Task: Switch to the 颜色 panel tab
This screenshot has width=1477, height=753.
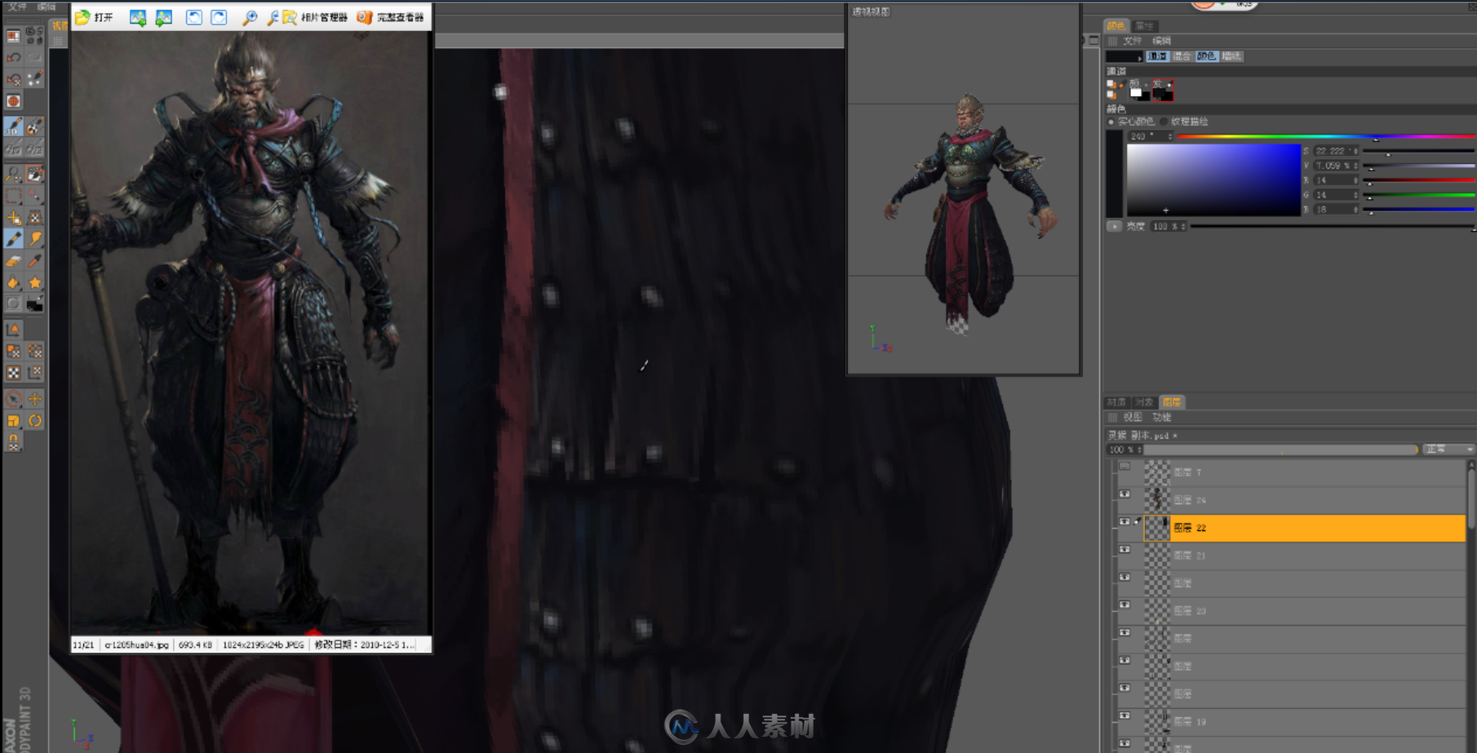Action: pos(1116,26)
